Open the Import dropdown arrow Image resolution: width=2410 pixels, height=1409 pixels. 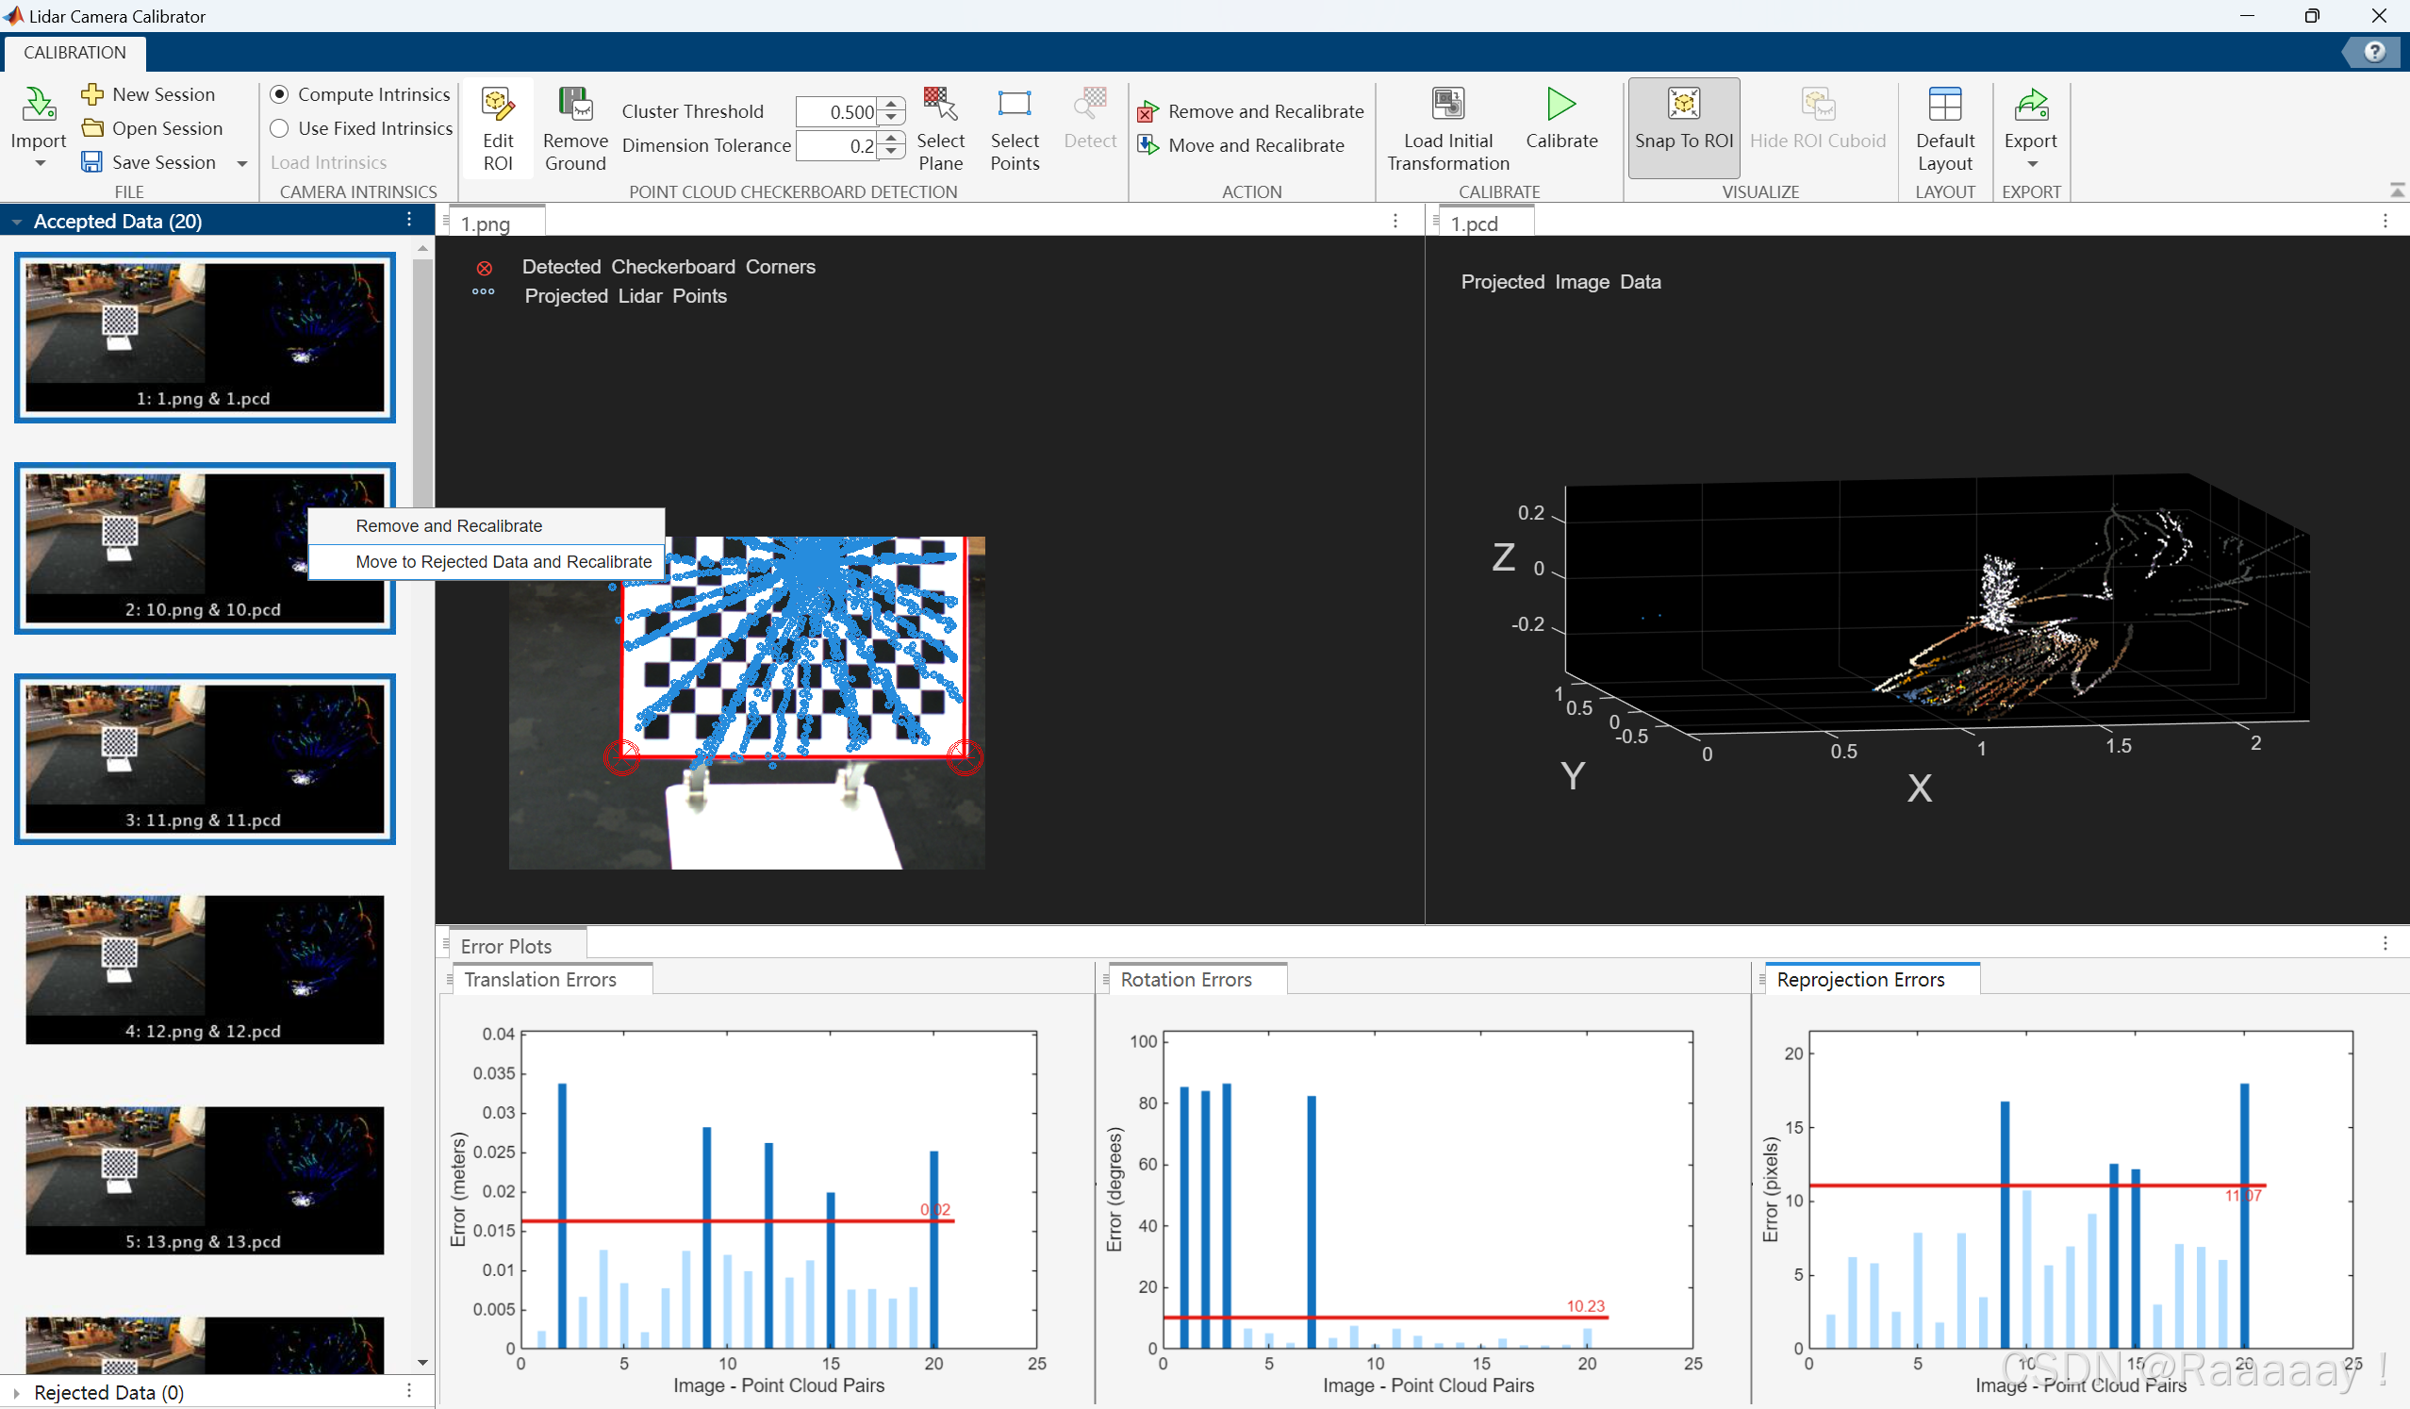(x=40, y=163)
